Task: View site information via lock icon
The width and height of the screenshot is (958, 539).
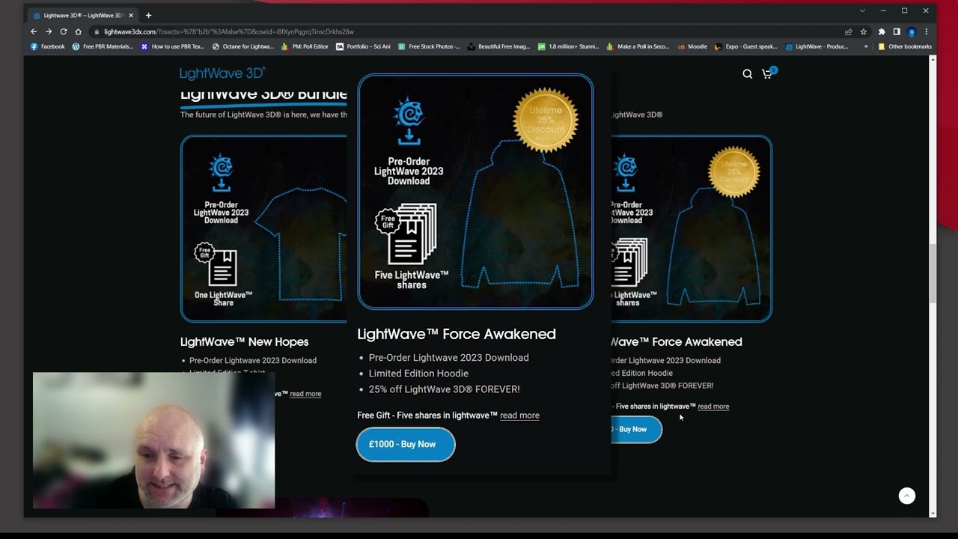Action: (96, 31)
